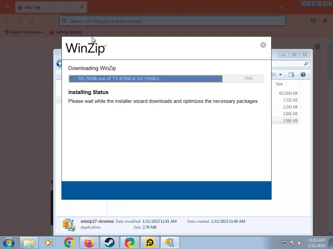The height and width of the screenshot is (249, 333).
Task: Click the winzip27-downwz details pane icon
Action: click(x=69, y=225)
